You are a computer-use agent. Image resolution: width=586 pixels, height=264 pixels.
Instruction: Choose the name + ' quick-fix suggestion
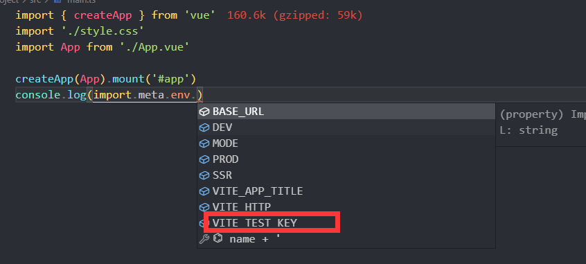[346, 238]
